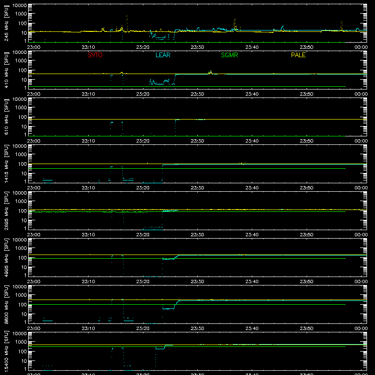
Task: Click 23:40 tick label under 2695 MHz plot
Action: [x=252, y=235]
